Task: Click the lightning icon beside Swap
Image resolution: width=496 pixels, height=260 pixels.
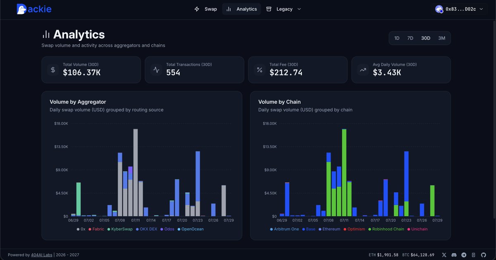Action: (197, 9)
